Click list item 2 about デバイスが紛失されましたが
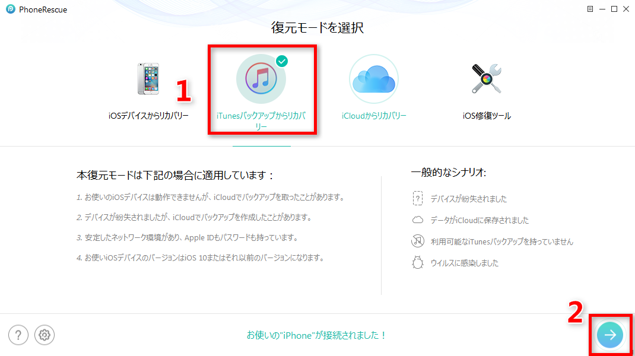This screenshot has height=356, width=635. point(195,218)
